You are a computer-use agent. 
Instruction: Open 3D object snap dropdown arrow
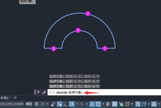coord(132,104)
